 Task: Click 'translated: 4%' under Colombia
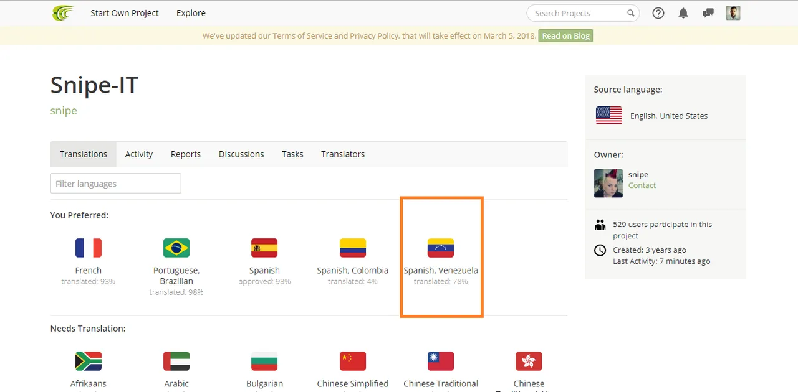click(353, 282)
